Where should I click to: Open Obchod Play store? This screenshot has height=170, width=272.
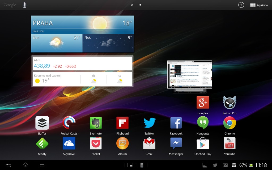click(203, 143)
